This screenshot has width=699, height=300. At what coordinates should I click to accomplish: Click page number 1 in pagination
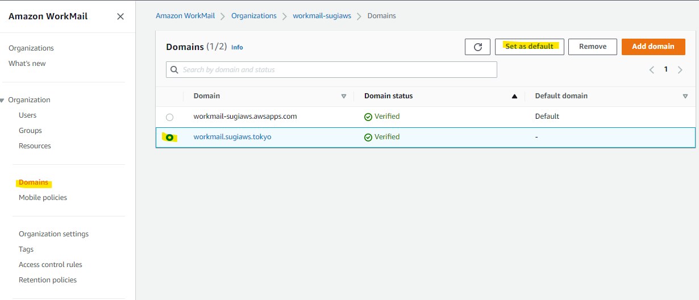666,69
